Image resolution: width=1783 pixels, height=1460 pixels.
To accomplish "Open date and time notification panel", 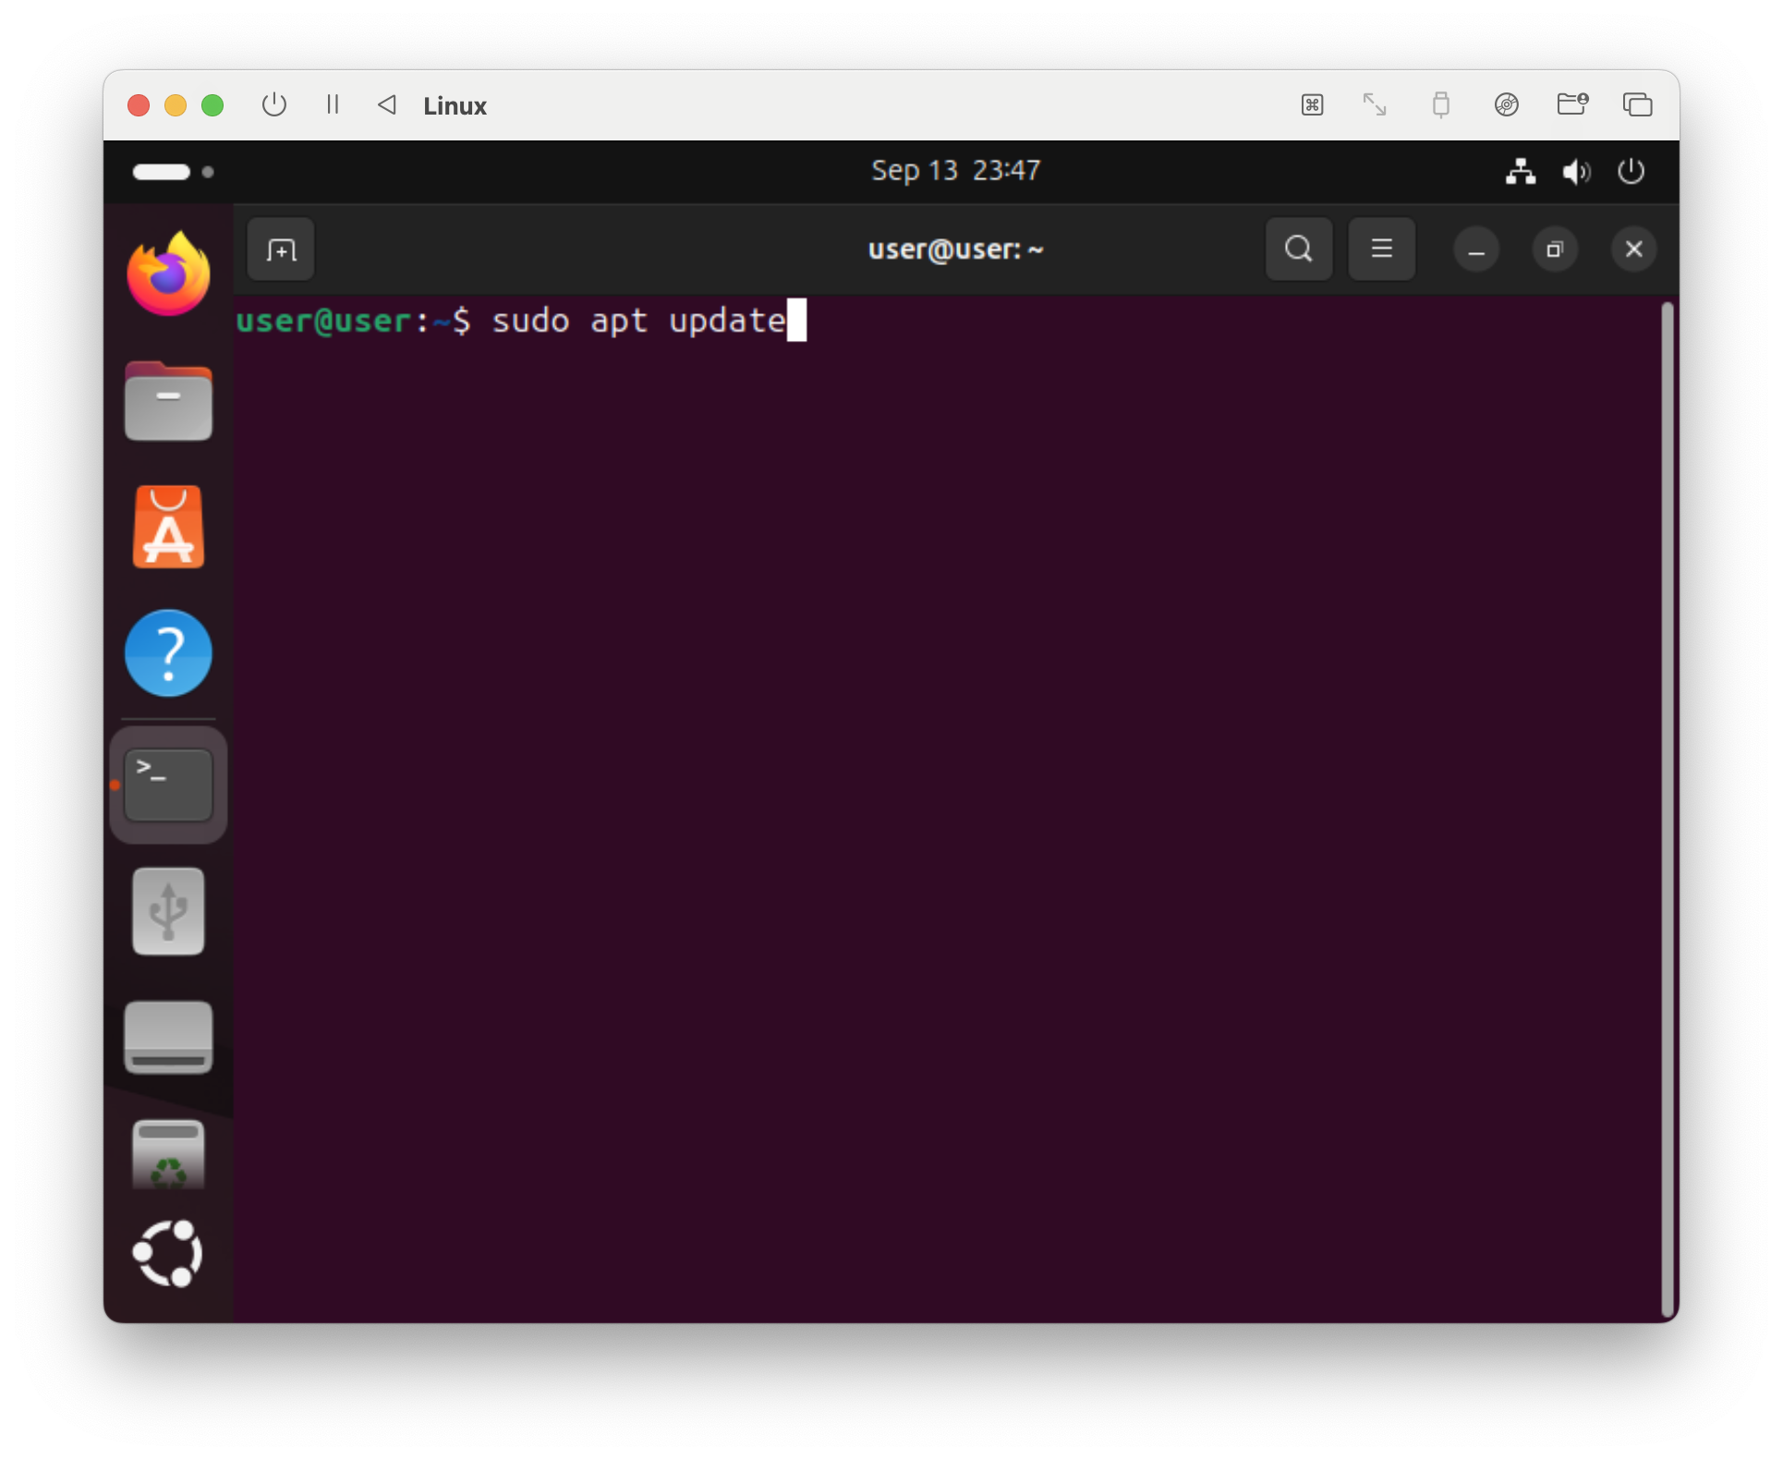I will (955, 171).
